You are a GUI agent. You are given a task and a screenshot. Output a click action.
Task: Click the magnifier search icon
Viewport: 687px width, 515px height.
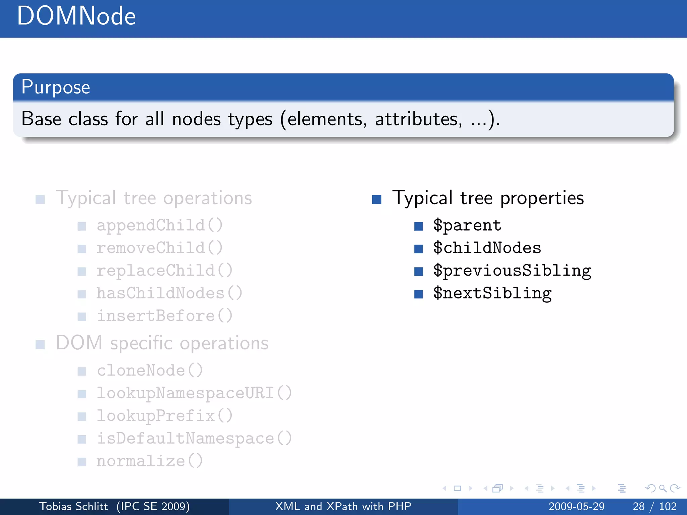pos(663,489)
